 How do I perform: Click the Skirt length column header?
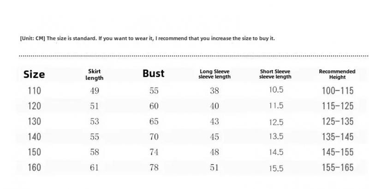pyautogui.click(x=95, y=75)
